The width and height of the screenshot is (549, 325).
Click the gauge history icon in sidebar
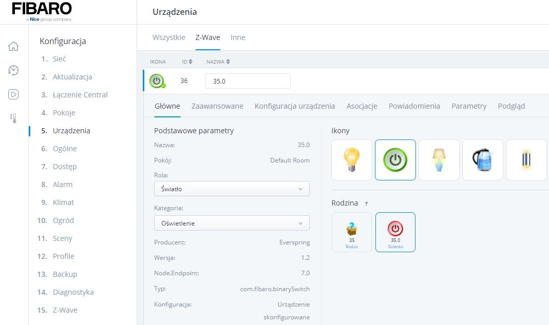point(13,70)
